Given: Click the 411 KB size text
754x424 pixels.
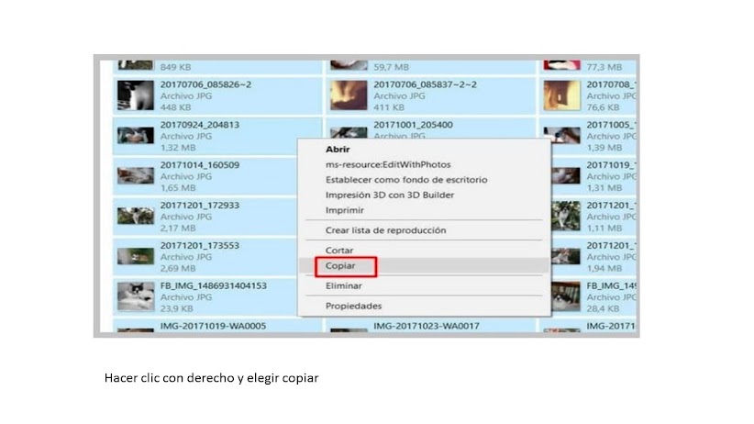Looking at the screenshot, I should (x=389, y=107).
